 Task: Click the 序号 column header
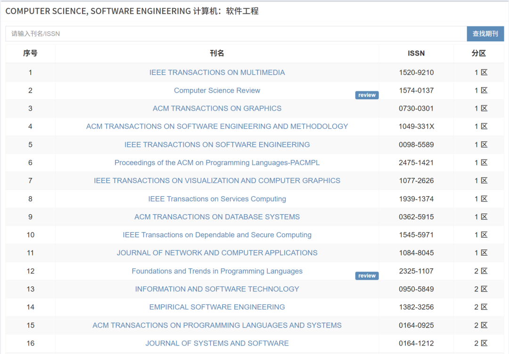(30, 53)
